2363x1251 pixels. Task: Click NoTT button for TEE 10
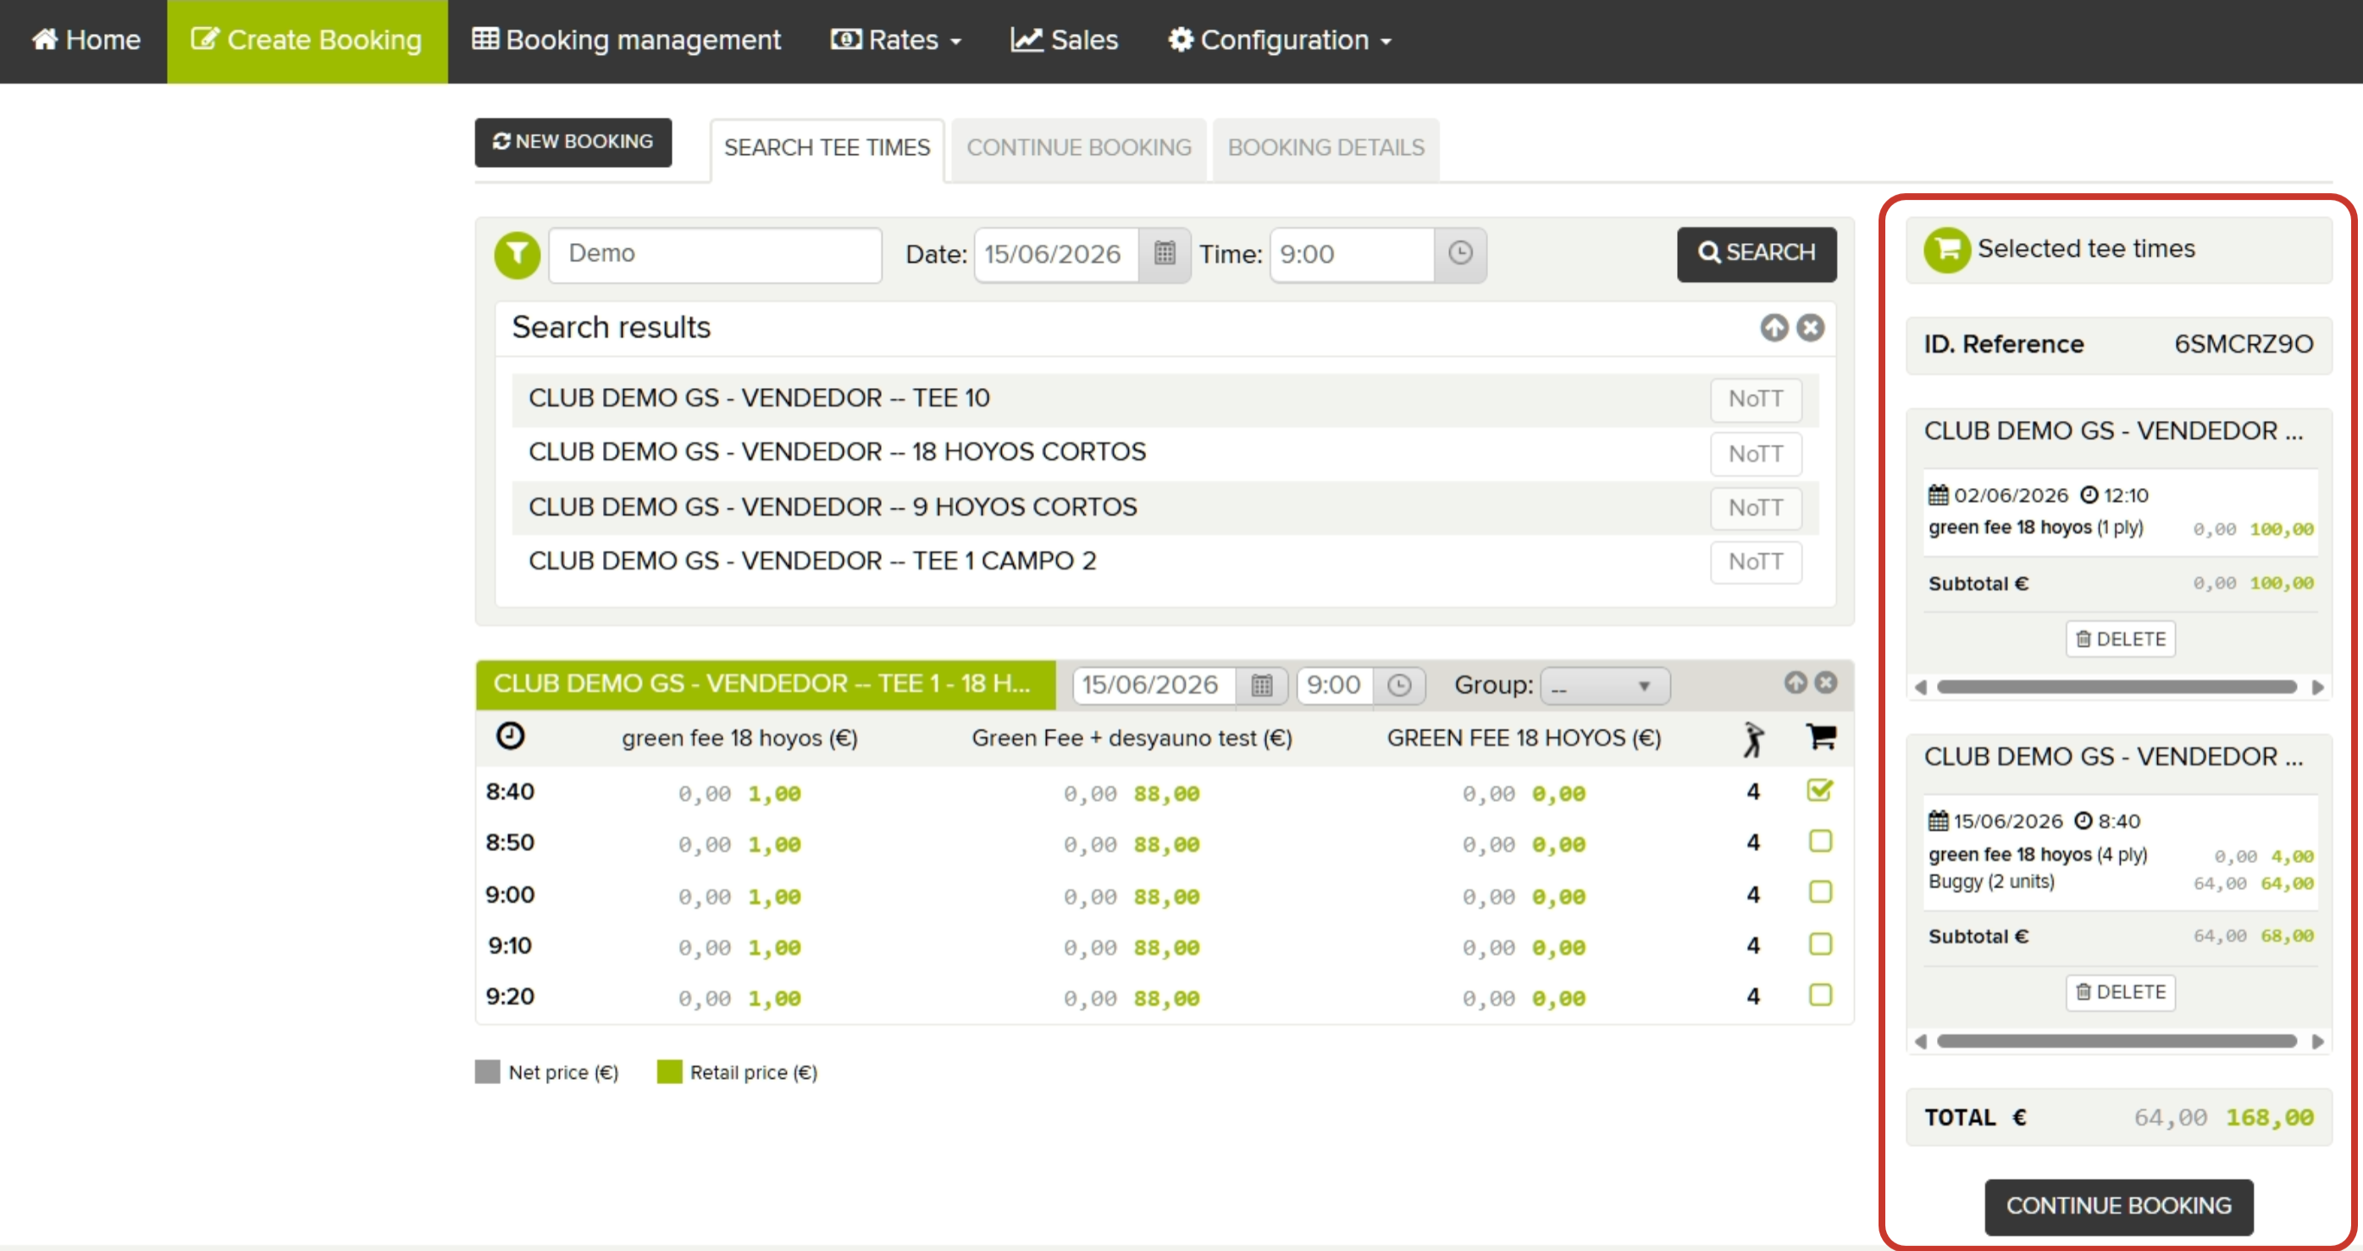click(x=1756, y=399)
